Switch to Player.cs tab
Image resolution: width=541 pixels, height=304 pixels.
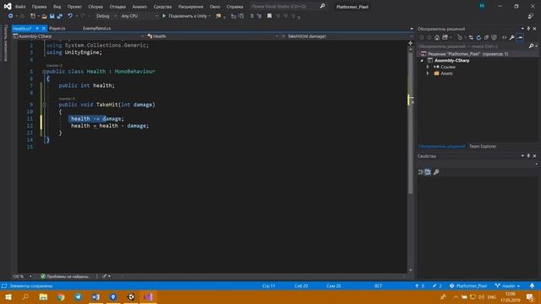(x=57, y=29)
